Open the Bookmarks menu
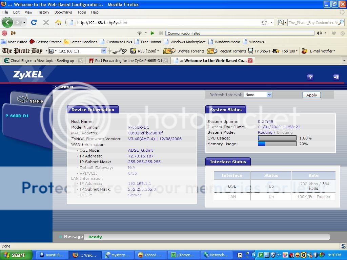The height and width of the screenshot is (260, 347). [x=63, y=12]
